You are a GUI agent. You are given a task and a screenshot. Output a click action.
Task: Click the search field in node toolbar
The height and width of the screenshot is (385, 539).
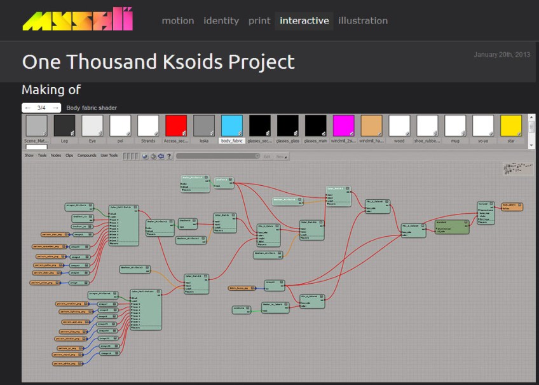[217, 156]
